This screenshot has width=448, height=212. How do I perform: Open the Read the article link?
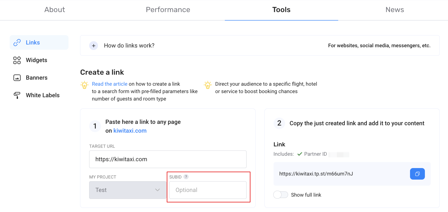click(x=110, y=84)
